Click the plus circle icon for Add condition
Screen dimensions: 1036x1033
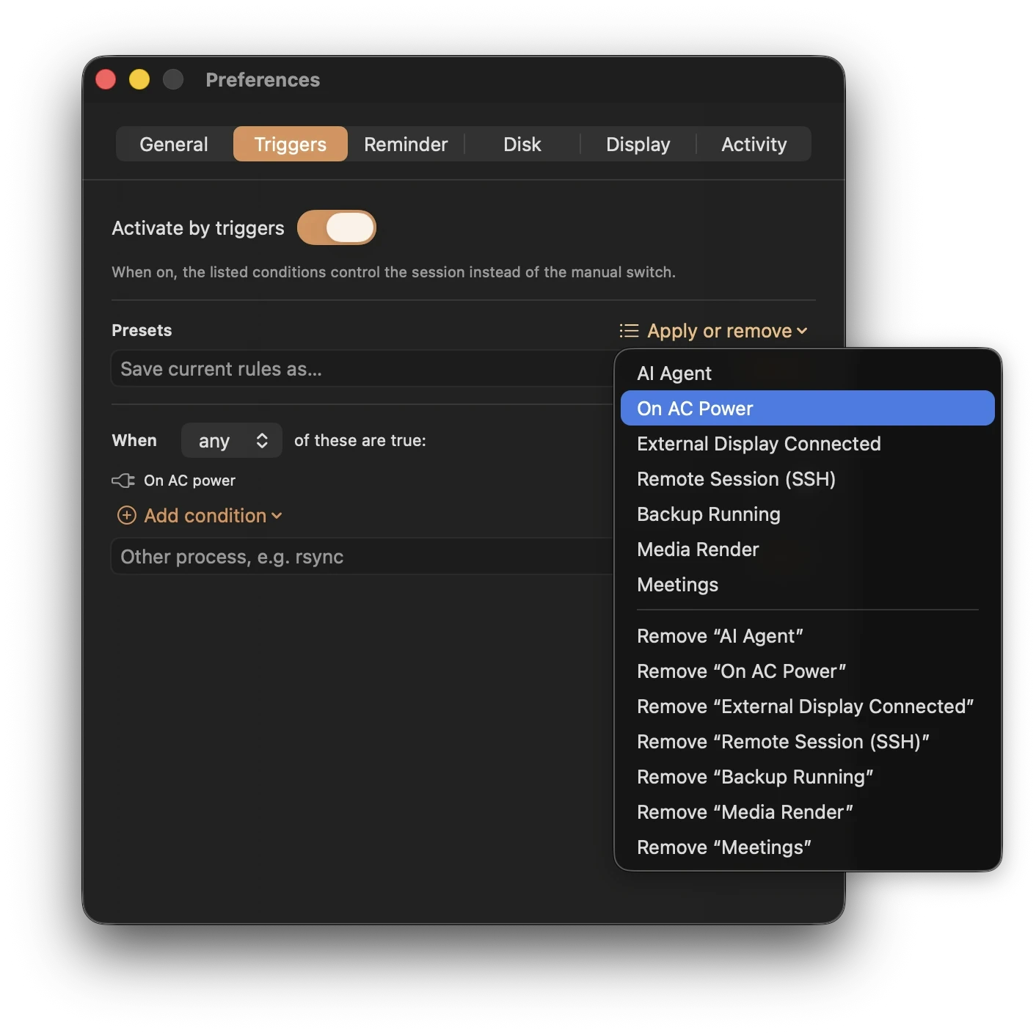(x=127, y=516)
